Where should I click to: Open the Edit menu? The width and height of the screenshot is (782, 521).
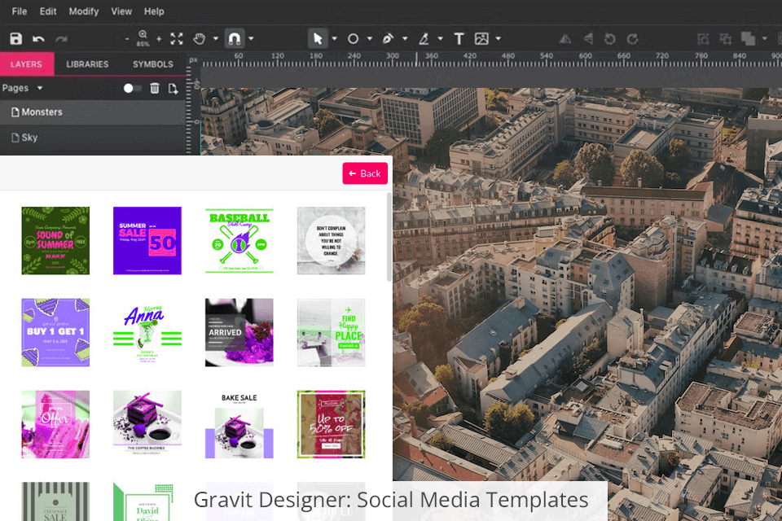coord(48,11)
